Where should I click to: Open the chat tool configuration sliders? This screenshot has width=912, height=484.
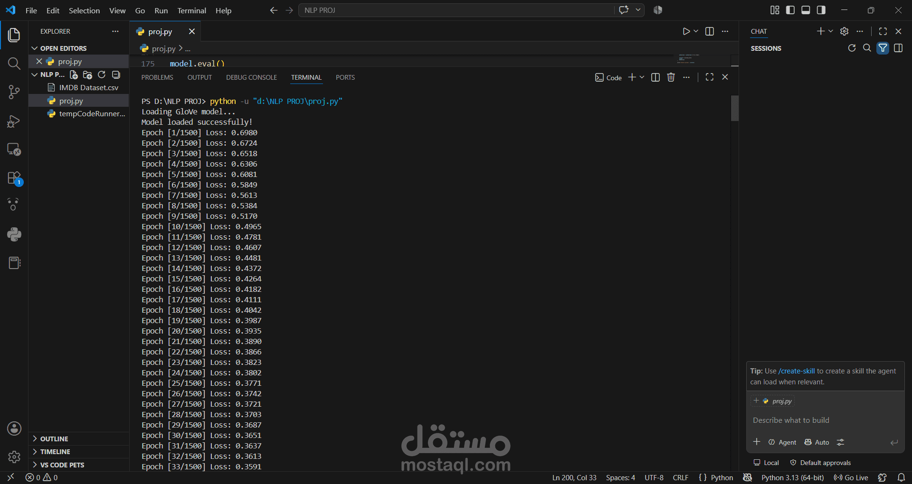[840, 442]
